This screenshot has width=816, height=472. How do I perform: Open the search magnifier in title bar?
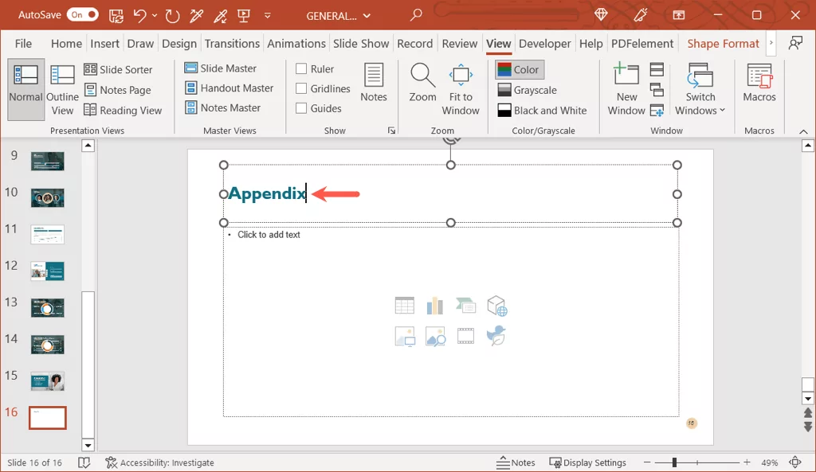coord(416,15)
